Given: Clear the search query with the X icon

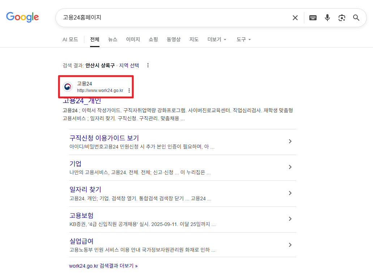Looking at the screenshot, I should tap(295, 17).
